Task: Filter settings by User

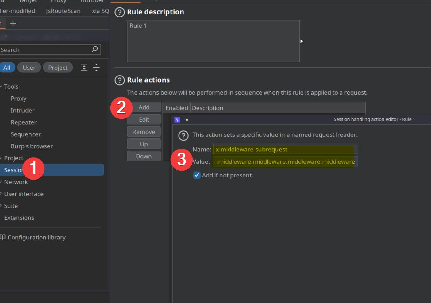Action: pos(29,68)
